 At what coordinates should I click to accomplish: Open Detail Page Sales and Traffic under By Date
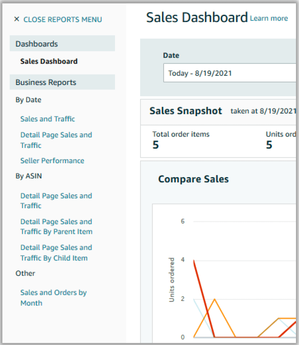[56, 140]
